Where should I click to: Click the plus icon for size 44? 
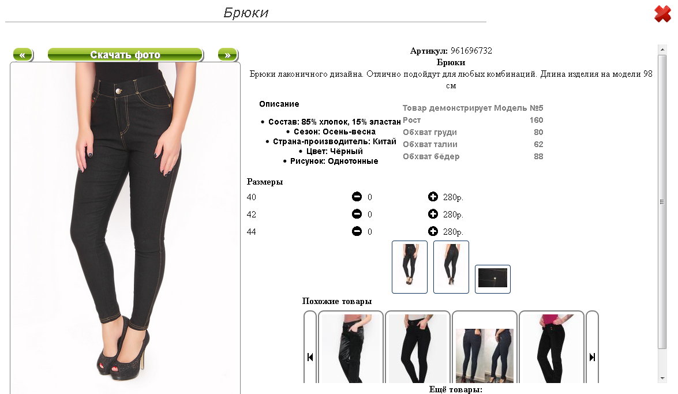pyautogui.click(x=433, y=231)
